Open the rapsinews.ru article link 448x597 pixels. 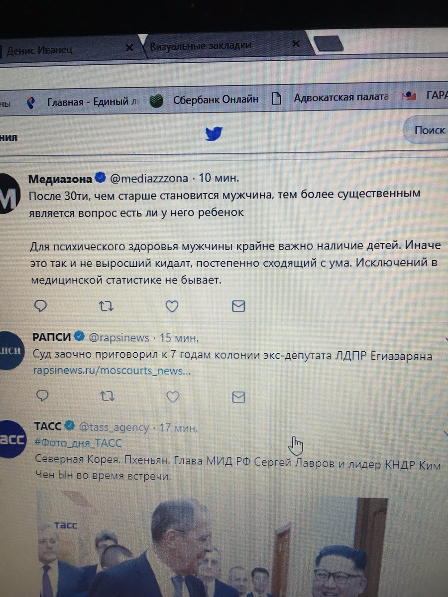pos(112,371)
